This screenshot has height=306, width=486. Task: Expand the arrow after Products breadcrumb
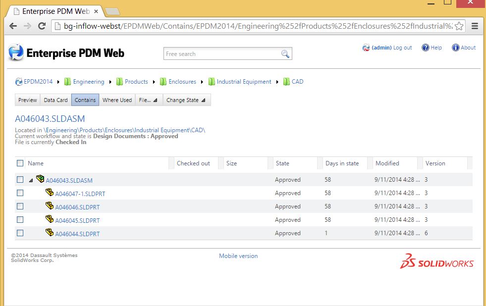[154, 82]
